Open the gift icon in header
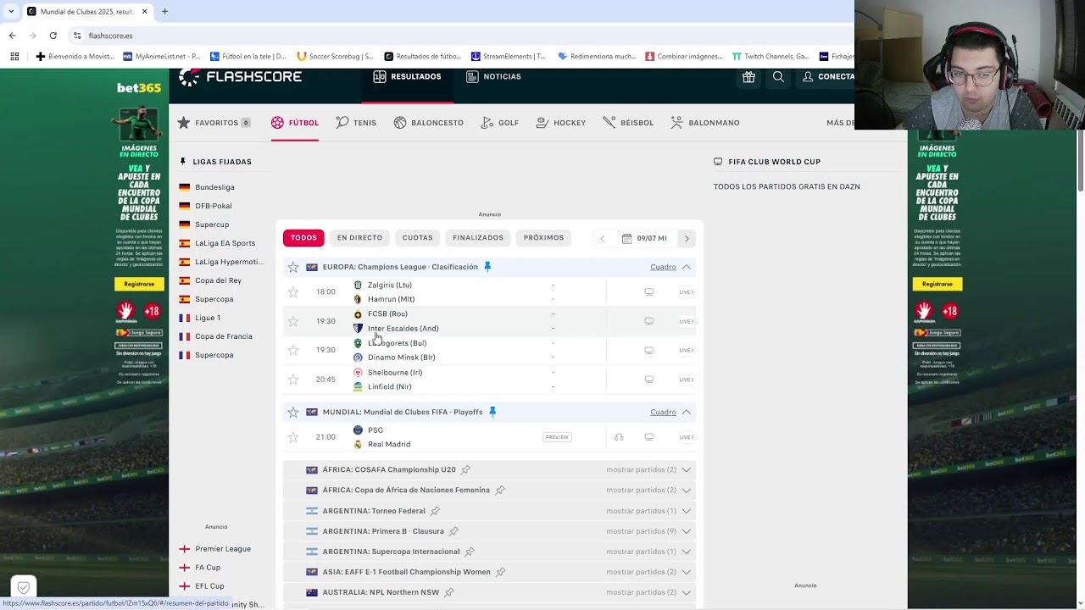The width and height of the screenshot is (1085, 610). click(x=748, y=77)
